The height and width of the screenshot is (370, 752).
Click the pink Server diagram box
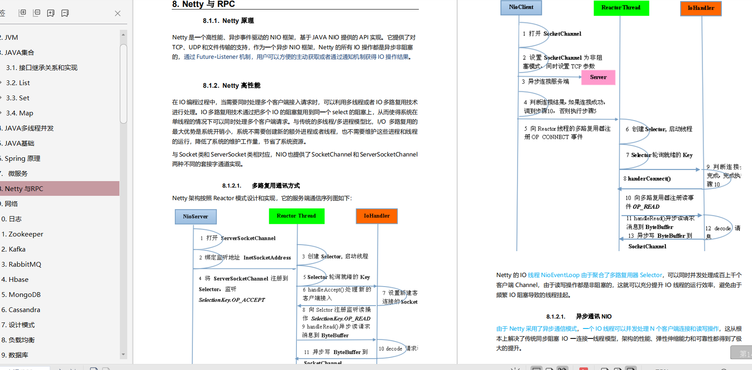coord(598,77)
